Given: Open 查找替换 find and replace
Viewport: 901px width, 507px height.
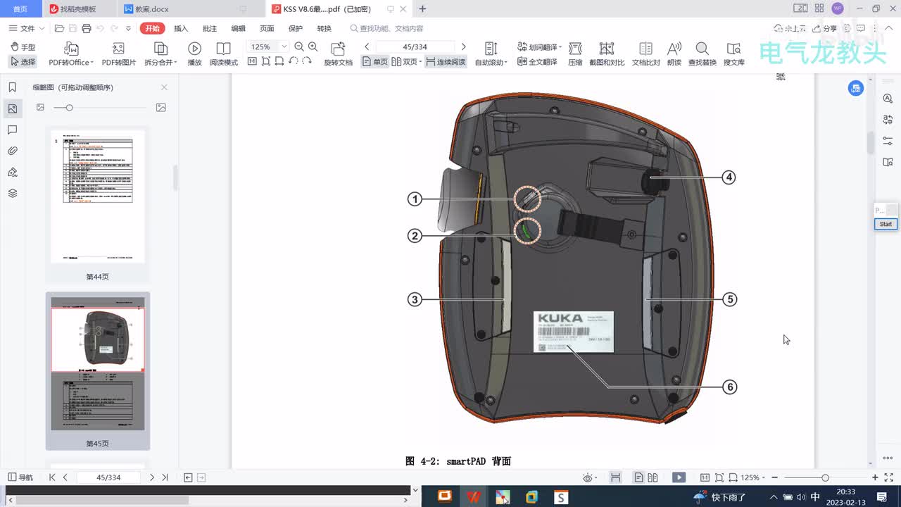Looking at the screenshot, I should click(702, 49).
